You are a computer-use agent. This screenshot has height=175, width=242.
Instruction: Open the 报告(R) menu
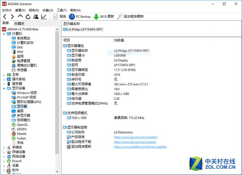coord(34,10)
